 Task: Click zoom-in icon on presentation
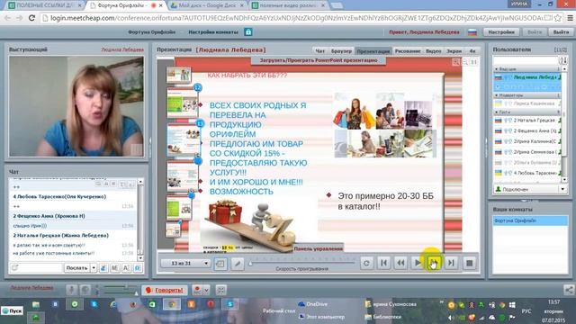click(x=456, y=62)
